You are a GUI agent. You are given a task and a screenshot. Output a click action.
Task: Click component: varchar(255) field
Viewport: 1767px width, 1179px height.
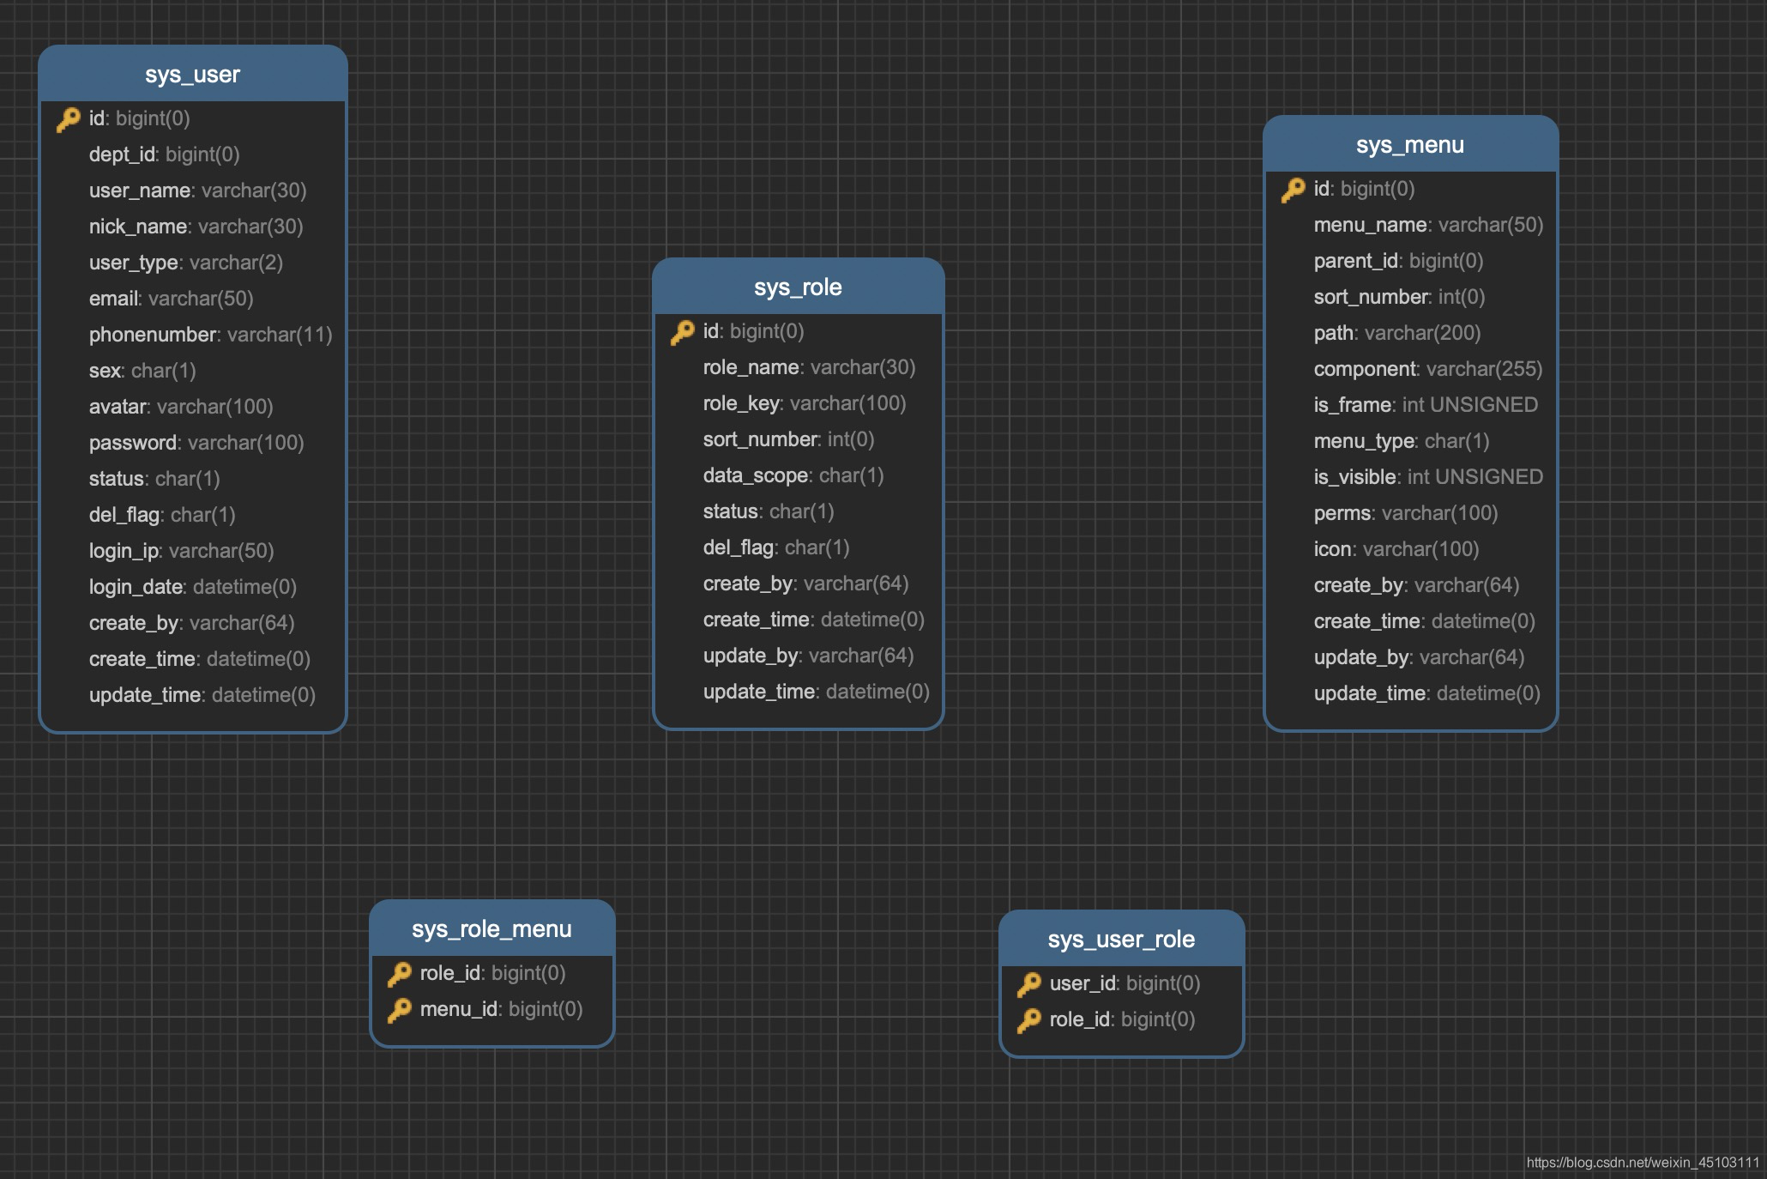pyautogui.click(x=1428, y=369)
